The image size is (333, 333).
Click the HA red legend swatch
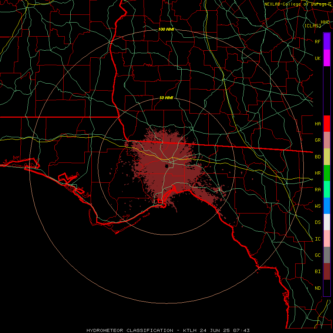tap(327, 124)
